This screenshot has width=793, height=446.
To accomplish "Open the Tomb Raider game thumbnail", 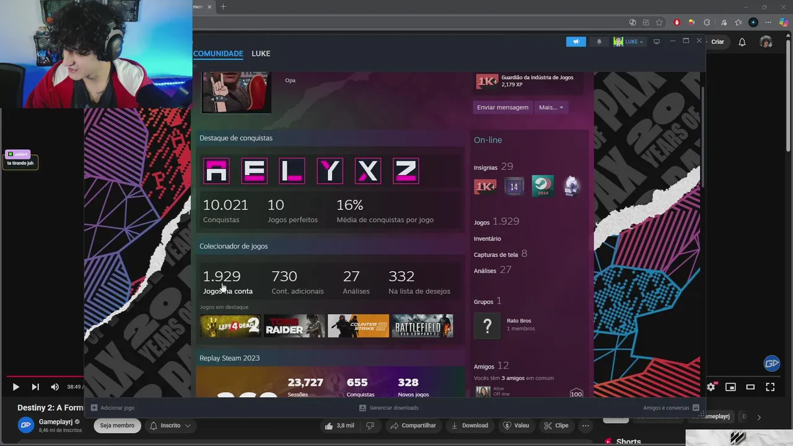I will tap(294, 326).
